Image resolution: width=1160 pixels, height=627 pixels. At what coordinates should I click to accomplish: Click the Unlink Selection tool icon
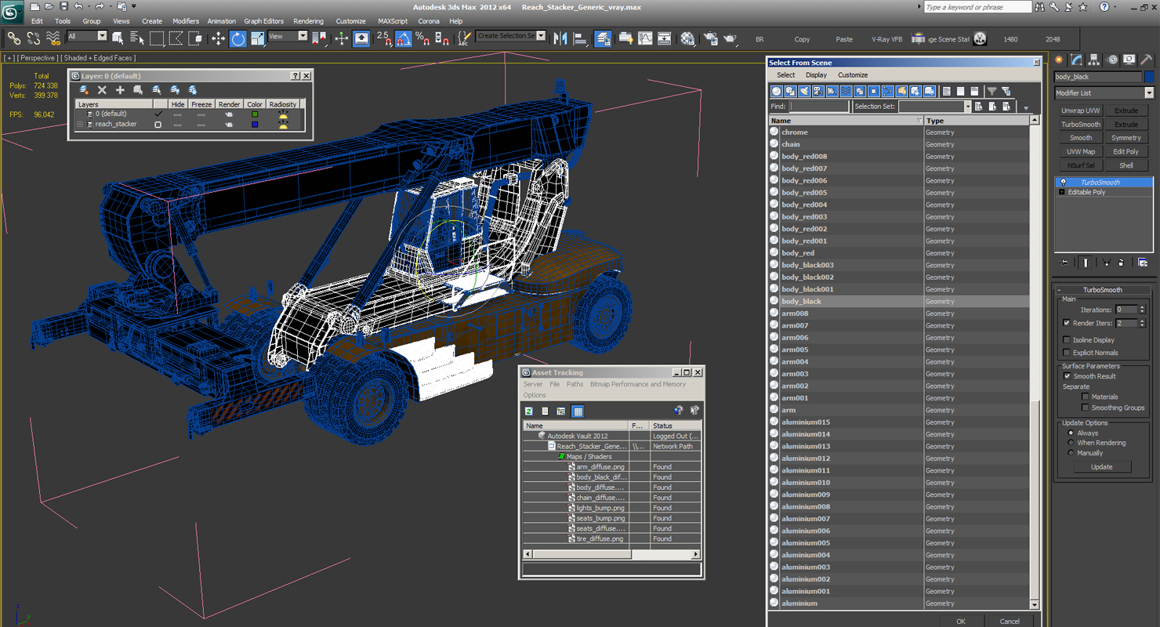tap(34, 38)
